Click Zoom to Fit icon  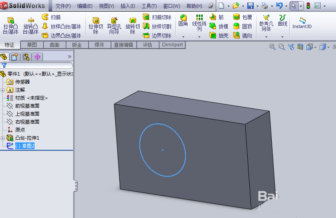tap(272, 47)
